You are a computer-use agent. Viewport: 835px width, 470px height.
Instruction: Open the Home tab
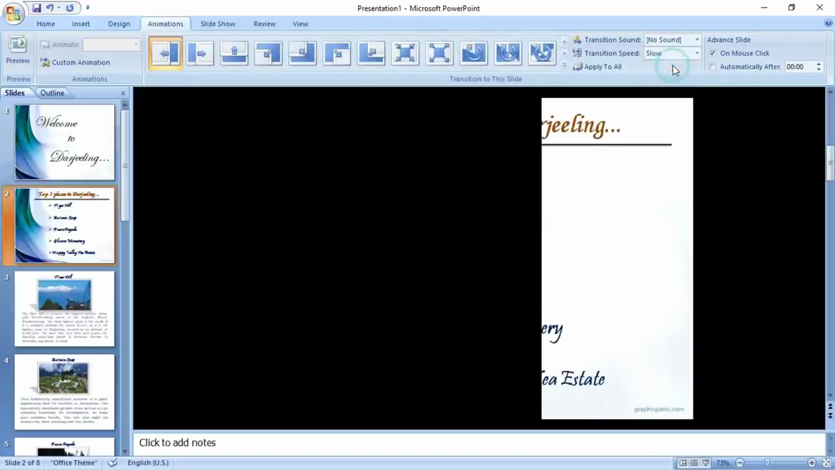tap(46, 23)
